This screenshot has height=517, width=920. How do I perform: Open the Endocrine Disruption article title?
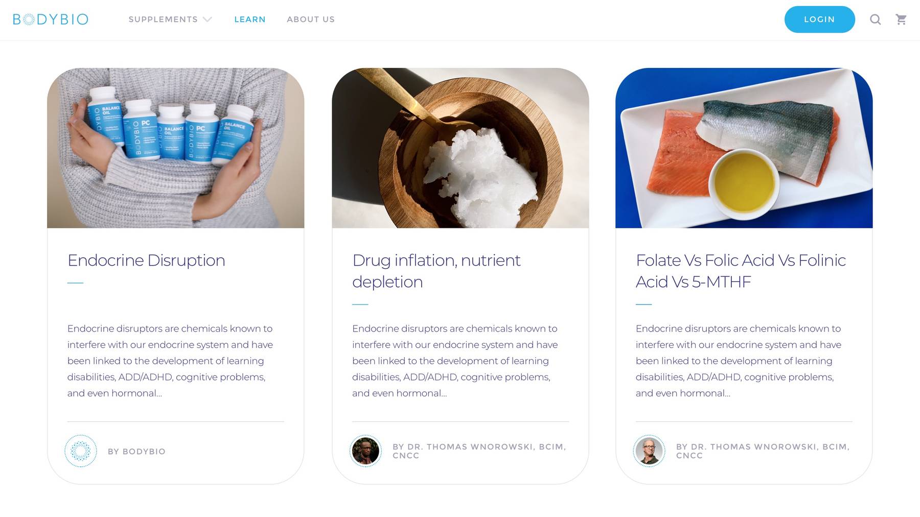point(146,261)
